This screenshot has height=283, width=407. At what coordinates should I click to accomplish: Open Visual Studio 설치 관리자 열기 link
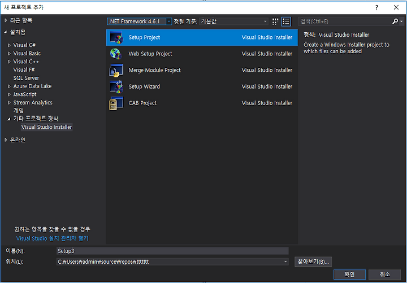(52, 238)
